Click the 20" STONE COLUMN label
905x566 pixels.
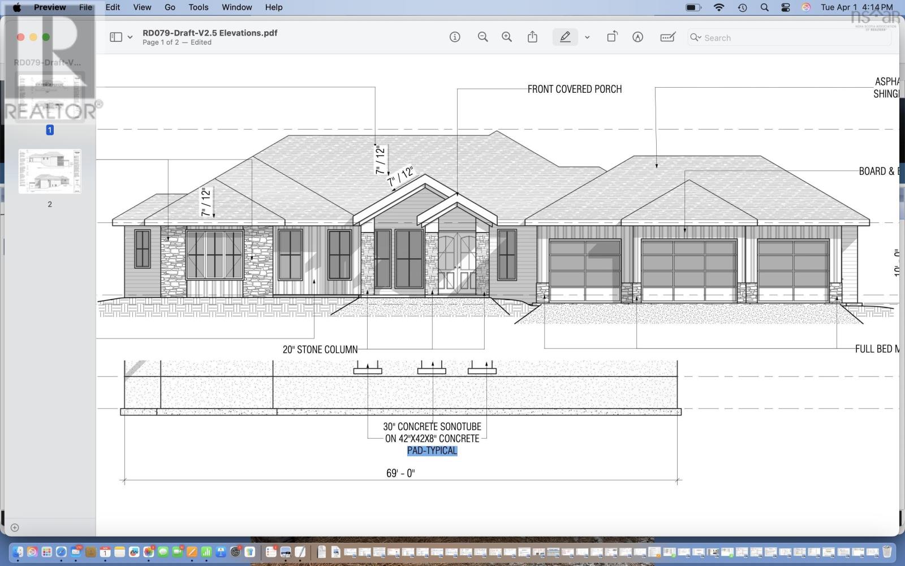pyautogui.click(x=320, y=349)
